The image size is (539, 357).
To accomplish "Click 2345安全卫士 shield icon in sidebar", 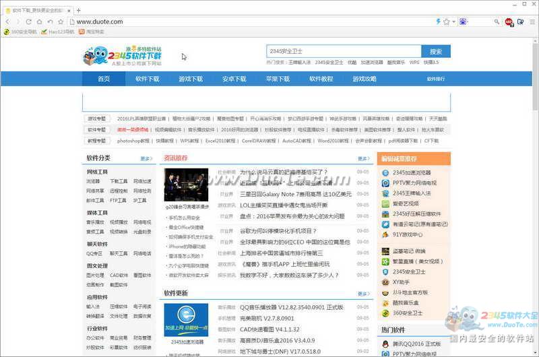I will tap(385, 271).
